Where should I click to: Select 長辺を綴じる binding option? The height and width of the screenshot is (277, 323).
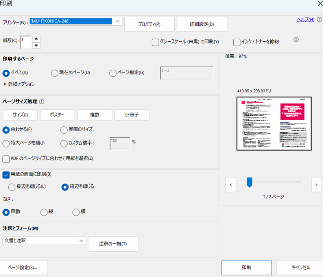tap(12, 187)
